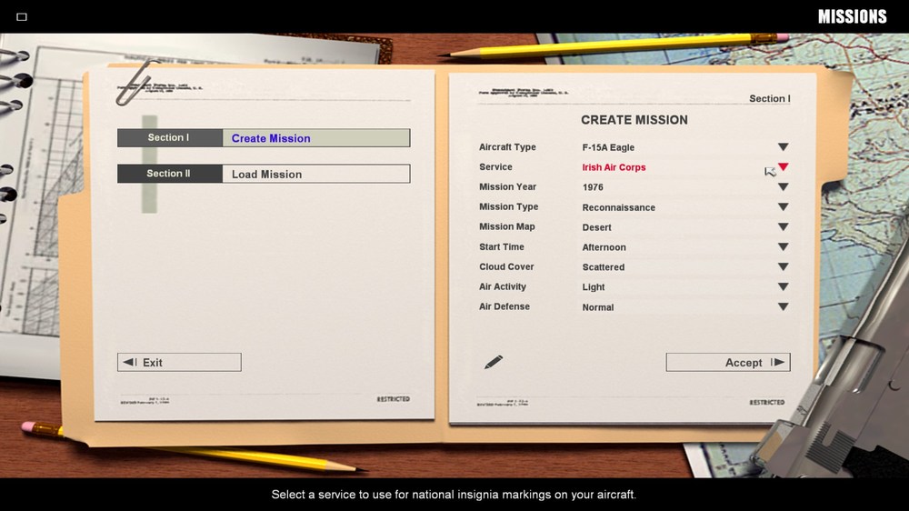Click the pencil edit icon
This screenshot has height=511, width=909.
coord(494,363)
